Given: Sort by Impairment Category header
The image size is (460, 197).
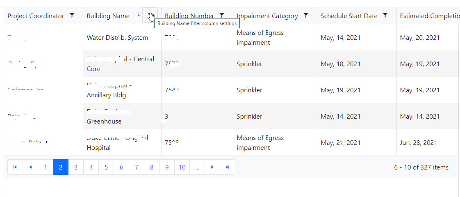Looking at the screenshot, I should (x=267, y=16).
